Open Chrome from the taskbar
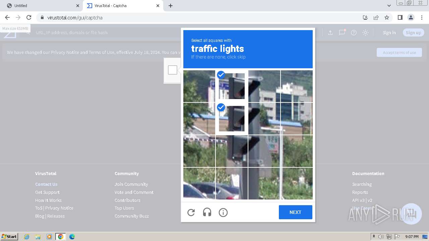Screen dimensions: 429x241 [60, 237]
